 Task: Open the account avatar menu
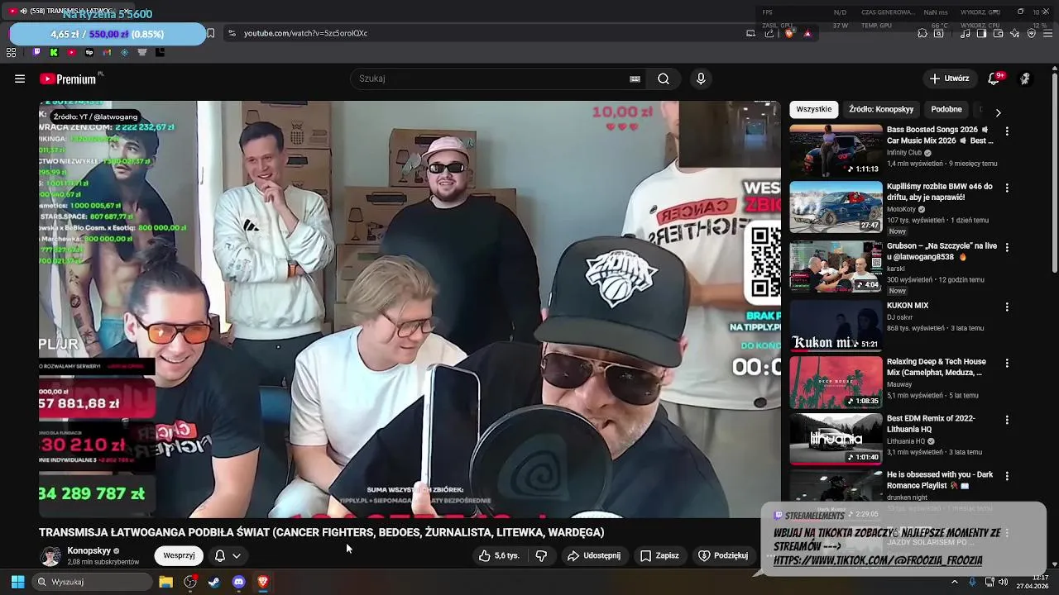[1025, 79]
